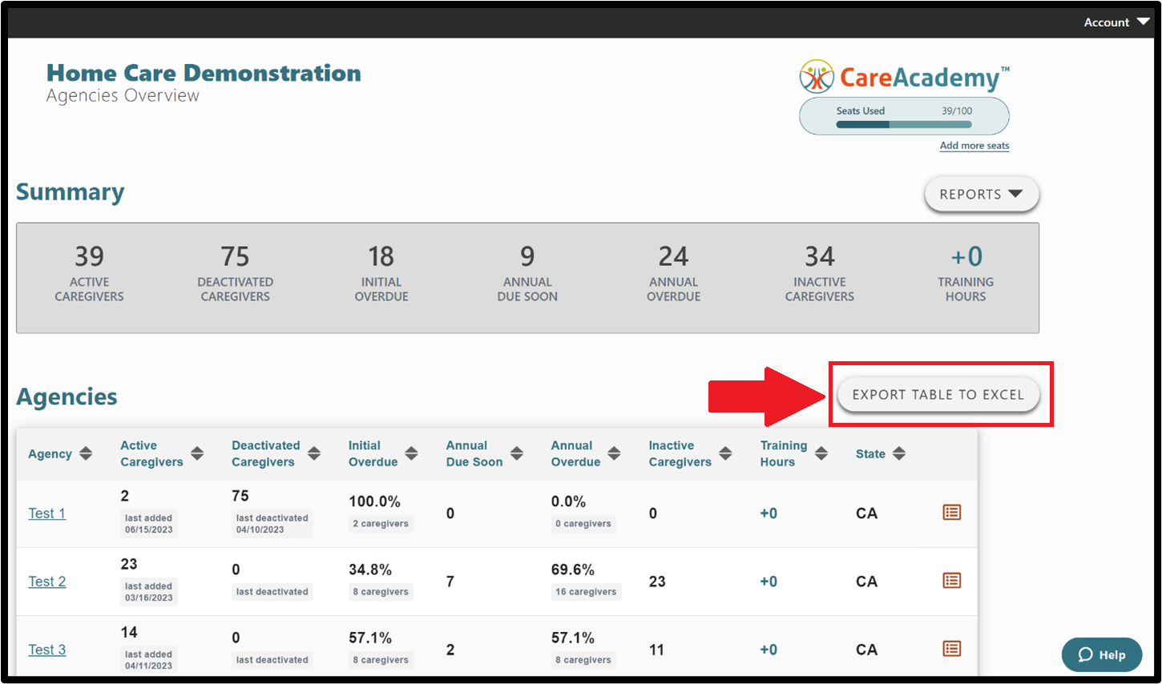Screen dimensions: 1162x684
Task: Click Test 2 inactive caregivers value 23
Action: 657,581
